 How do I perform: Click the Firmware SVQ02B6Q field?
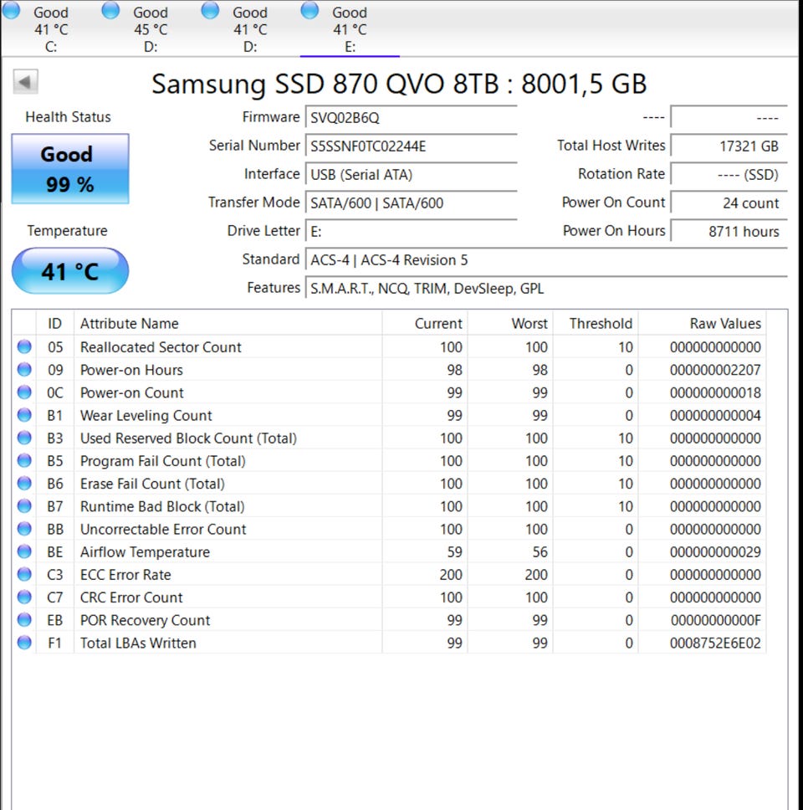click(410, 118)
